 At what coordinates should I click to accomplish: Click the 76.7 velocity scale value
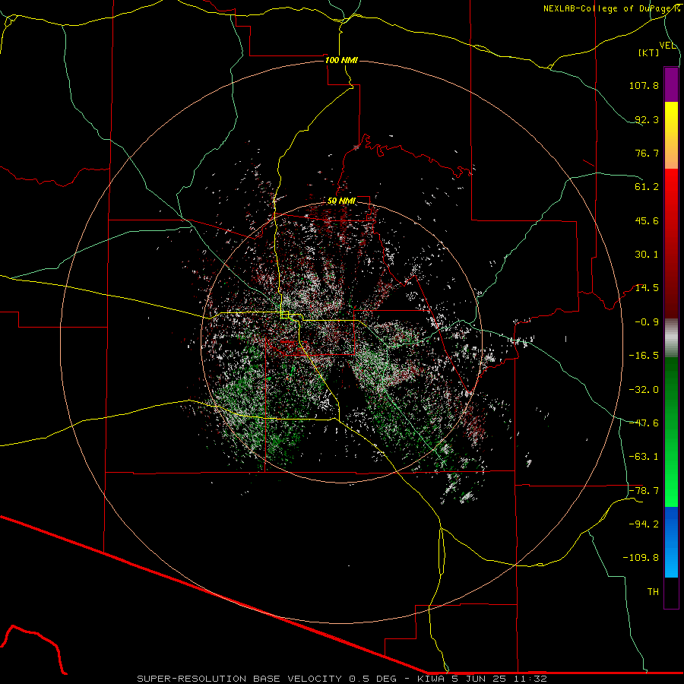[x=647, y=153]
